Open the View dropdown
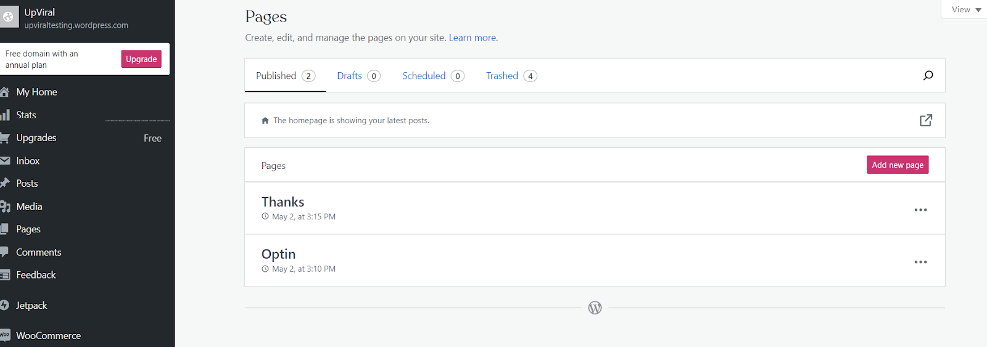The width and height of the screenshot is (987, 347). 966,9
